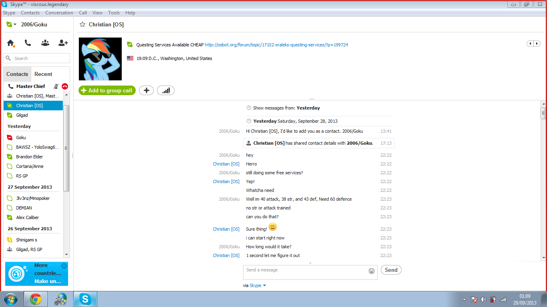Open RS GP conversation under Yesterday

pos(33,176)
